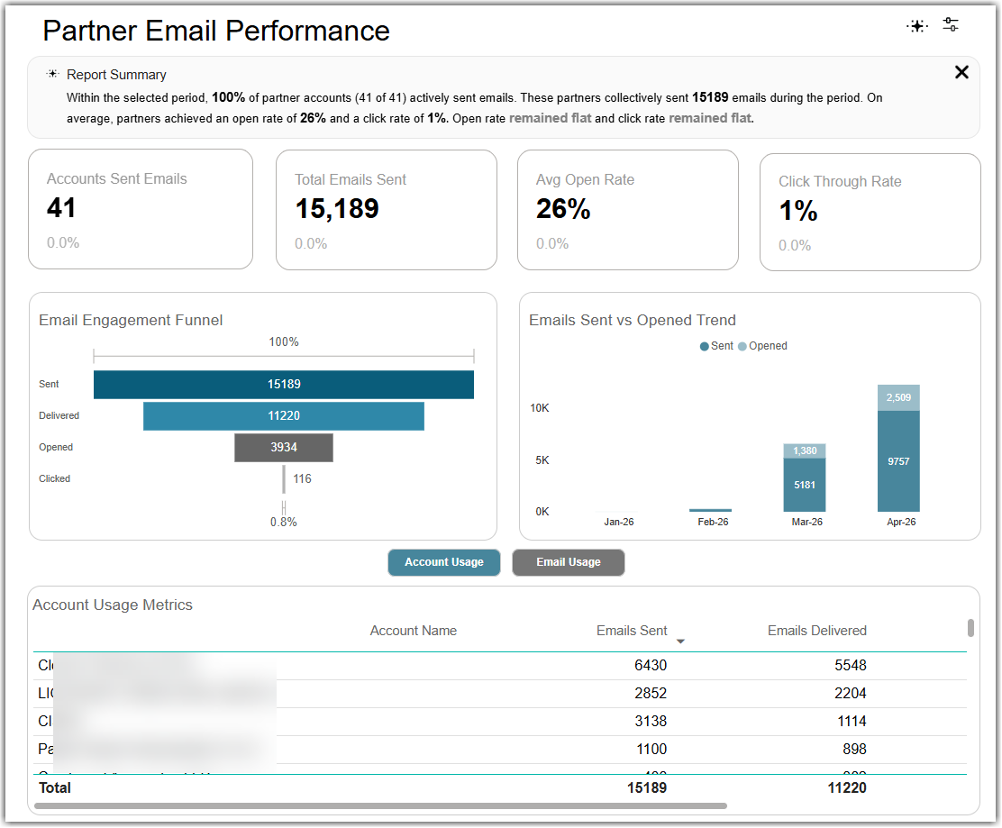The height and width of the screenshot is (828, 1002).
Task: Select the Delivered 11220 funnel bar
Action: tap(284, 416)
